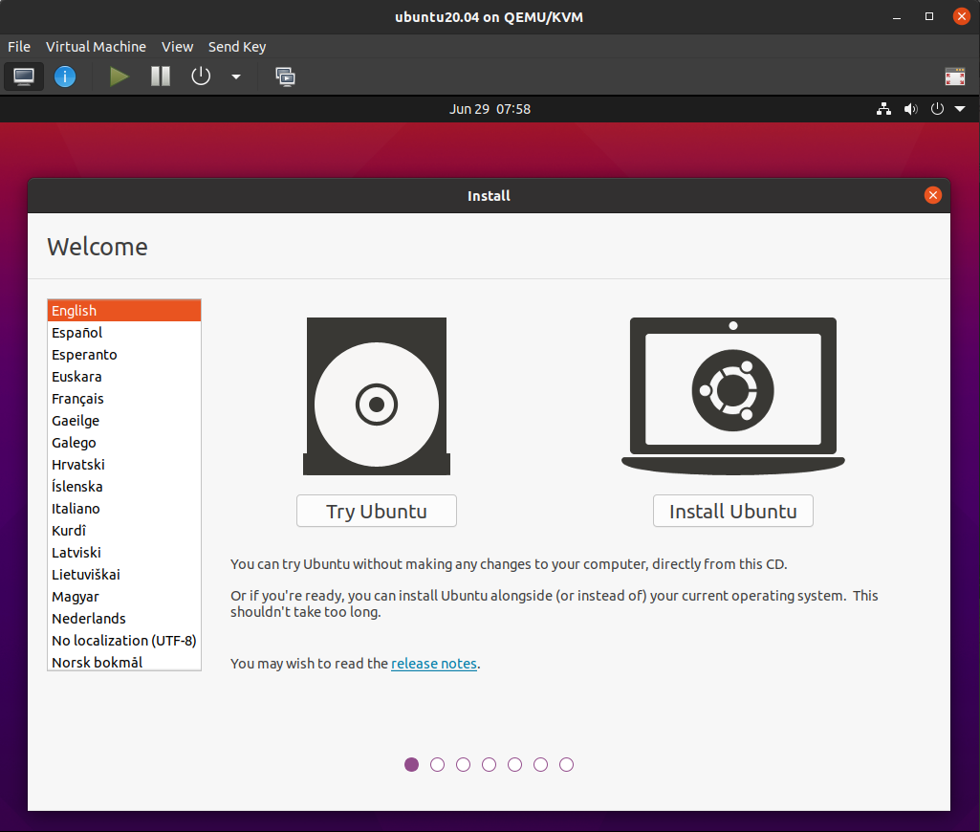Select Íslenska in the language list
The width and height of the screenshot is (980, 832).
point(123,487)
